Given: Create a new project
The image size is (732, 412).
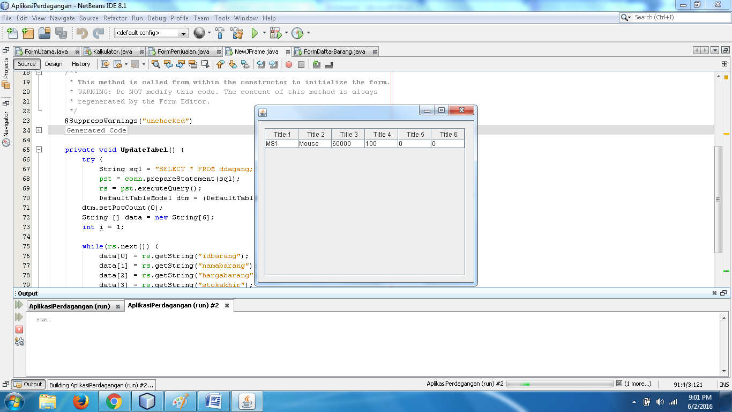Looking at the screenshot, I should click(x=28, y=33).
